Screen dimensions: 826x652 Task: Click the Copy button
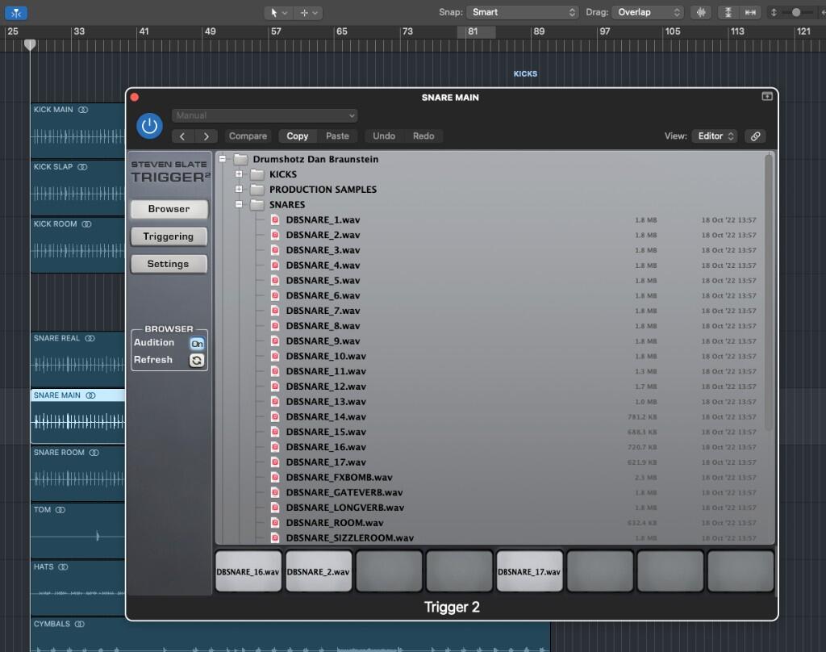pos(297,136)
